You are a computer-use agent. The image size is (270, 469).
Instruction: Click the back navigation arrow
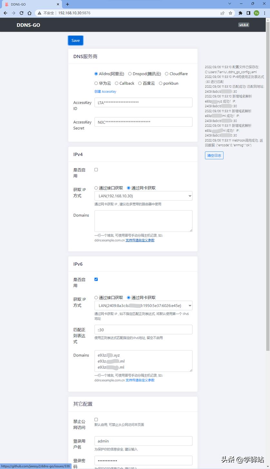[5, 14]
